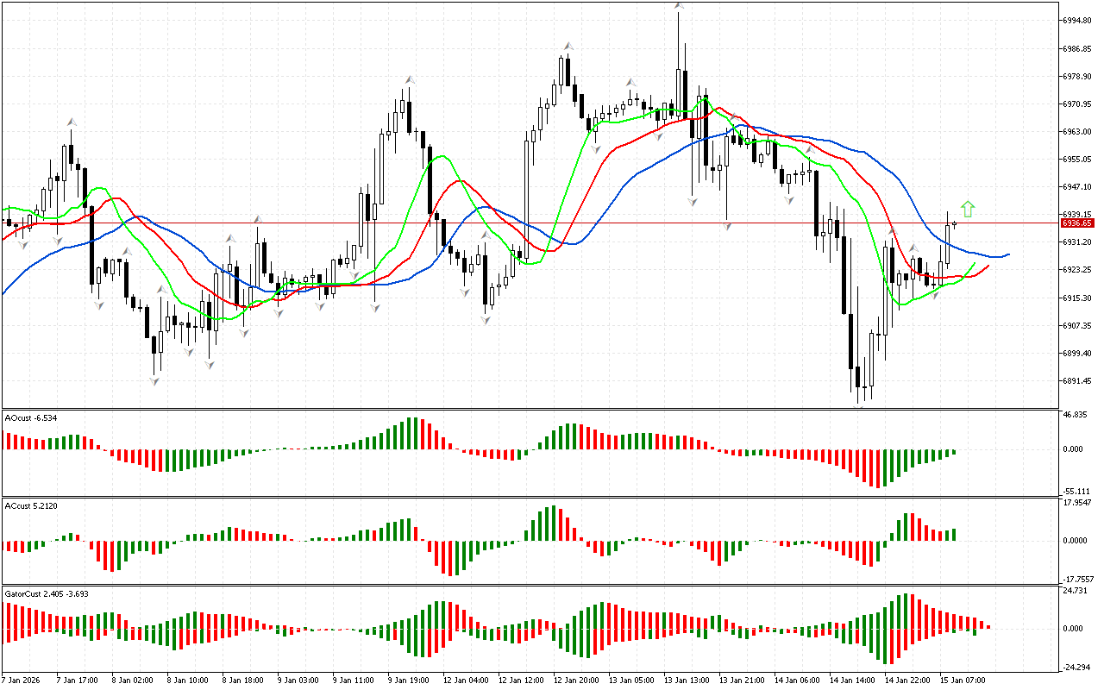Image resolution: width=1104 pixels, height=690 pixels.
Task: Select down fractal under the 8 Jan 02:00 low
Action: click(x=155, y=379)
